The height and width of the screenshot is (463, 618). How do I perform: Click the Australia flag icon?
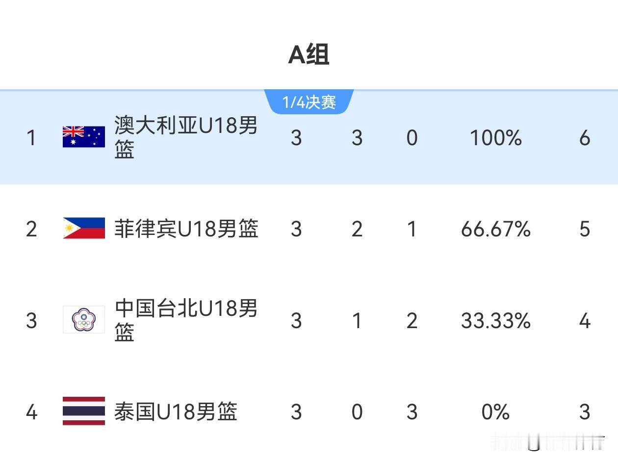84,137
